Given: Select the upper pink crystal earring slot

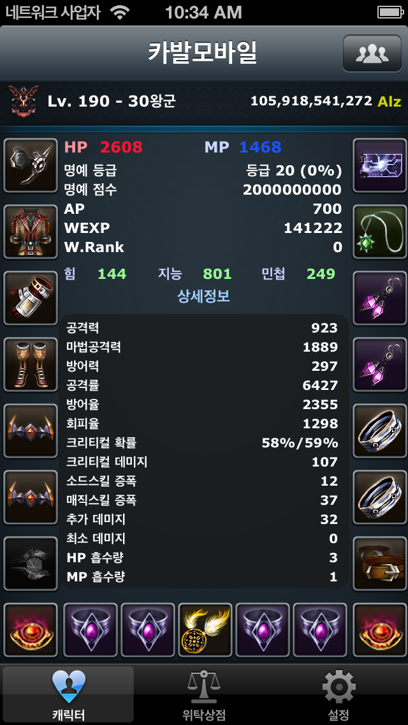Looking at the screenshot, I should pyautogui.click(x=380, y=298).
